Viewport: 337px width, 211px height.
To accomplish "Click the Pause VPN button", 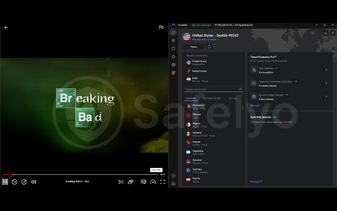I will 194,47.
